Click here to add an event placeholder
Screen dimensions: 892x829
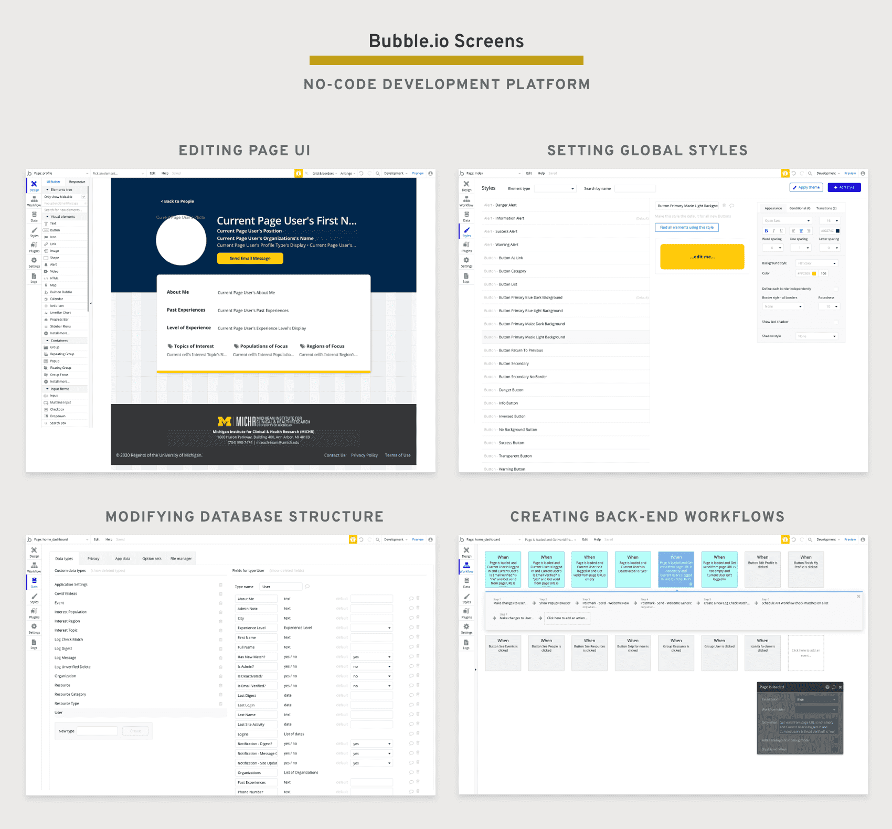click(806, 653)
